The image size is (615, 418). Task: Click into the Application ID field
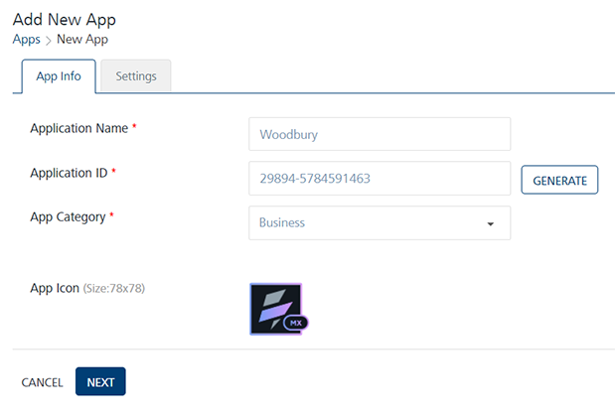click(x=379, y=179)
